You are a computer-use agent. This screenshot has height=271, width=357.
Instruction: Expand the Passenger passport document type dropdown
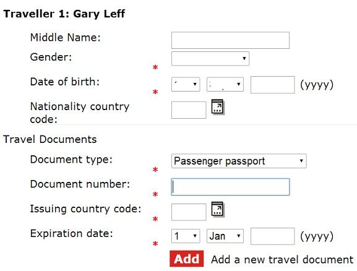pos(239,161)
